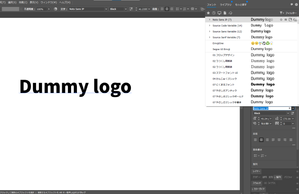Image resolution: width=299 pixels, height=194 pixels.
Task: Click the 不透明度 opacity label link
Action: [x=30, y=9]
